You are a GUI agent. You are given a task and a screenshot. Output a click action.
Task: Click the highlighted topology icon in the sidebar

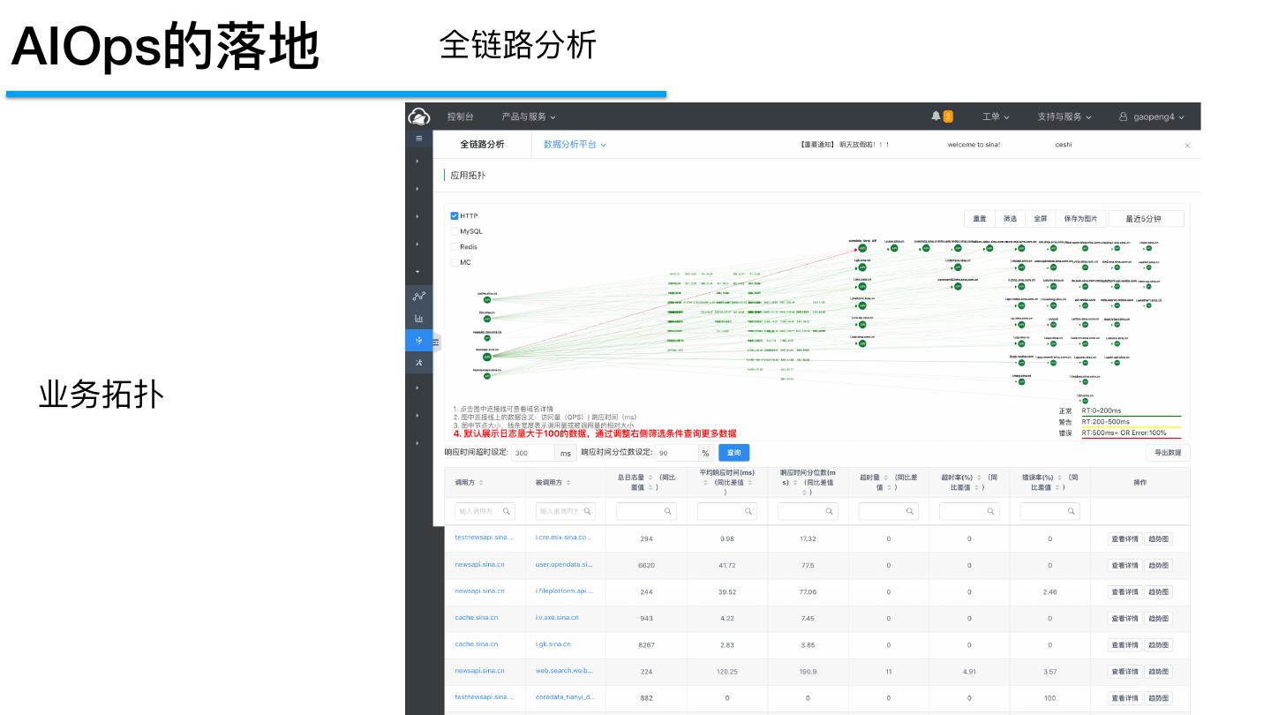(418, 341)
